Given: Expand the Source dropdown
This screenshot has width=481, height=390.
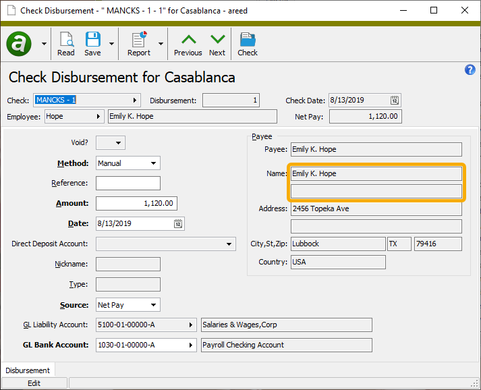Looking at the screenshot, I should [154, 305].
